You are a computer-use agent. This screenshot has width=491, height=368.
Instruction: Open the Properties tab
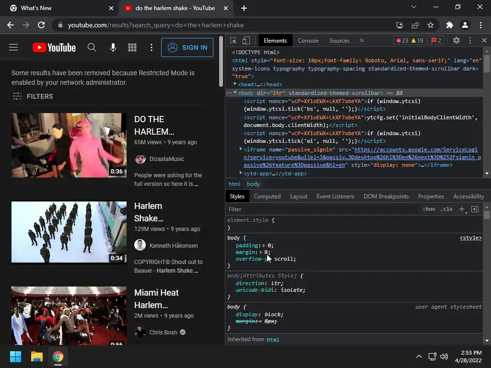tap(431, 196)
